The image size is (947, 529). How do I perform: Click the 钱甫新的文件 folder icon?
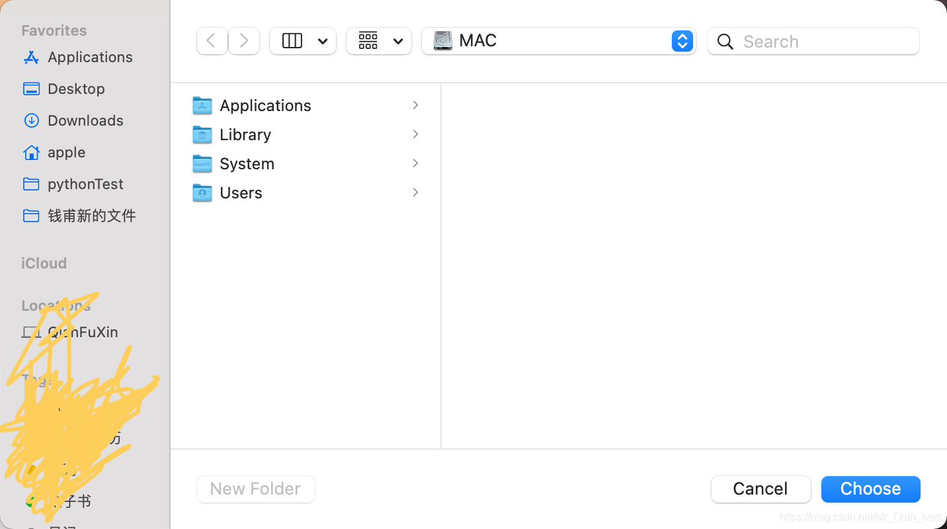coord(31,216)
